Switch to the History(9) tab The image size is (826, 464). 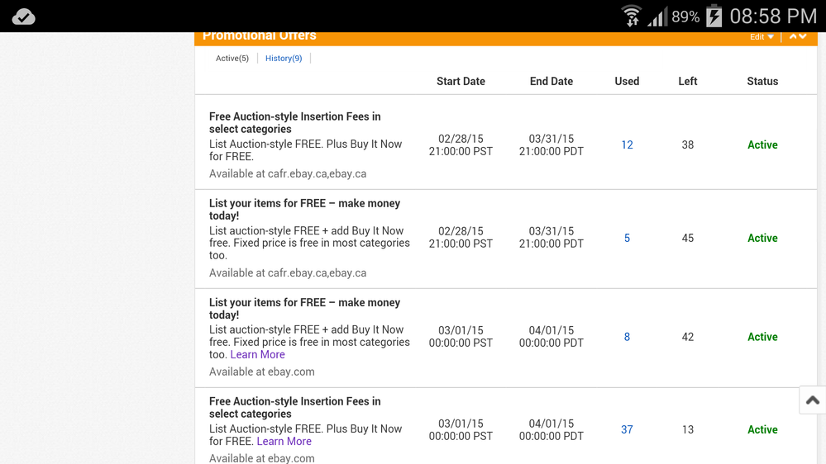[284, 59]
